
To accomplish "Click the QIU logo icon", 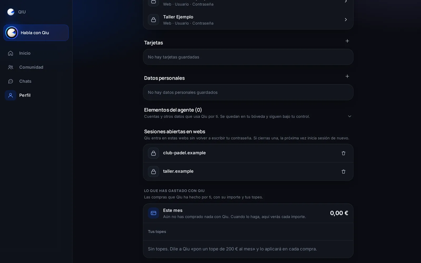I will point(11,12).
